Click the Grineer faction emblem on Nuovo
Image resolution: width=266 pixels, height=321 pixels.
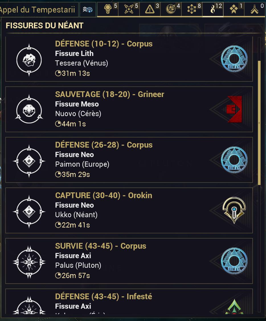(234, 109)
